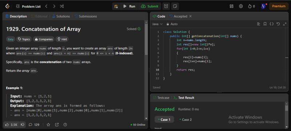This screenshot has width=291, height=131.
Task: Maximize the editor with the expand icon
Action: [285, 24]
